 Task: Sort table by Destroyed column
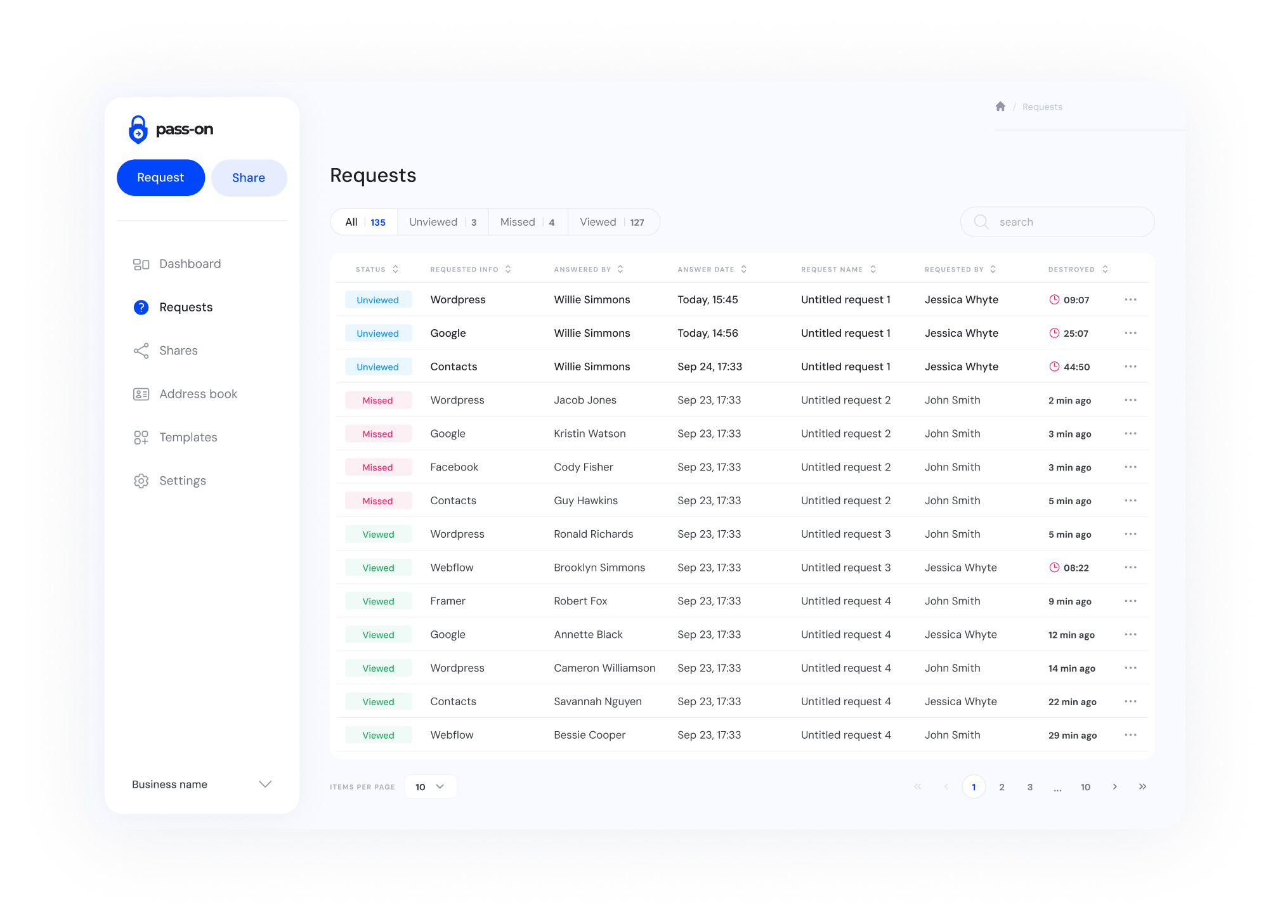tap(1105, 270)
